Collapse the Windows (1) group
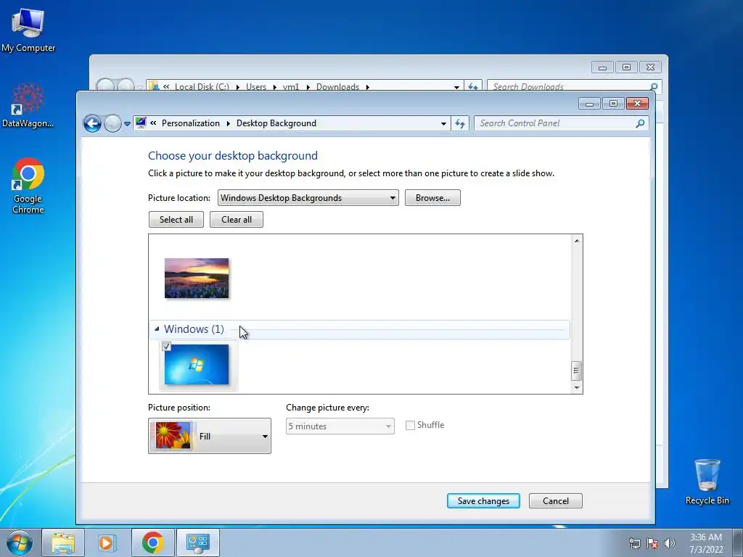Image resolution: width=743 pixels, height=557 pixels. tap(157, 329)
